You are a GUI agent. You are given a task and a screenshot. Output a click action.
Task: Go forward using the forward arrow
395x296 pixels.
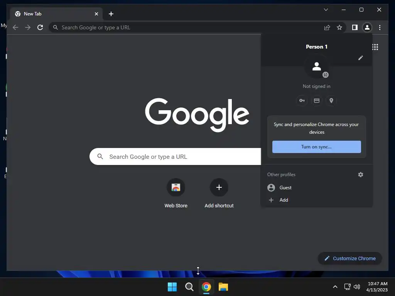tap(28, 27)
